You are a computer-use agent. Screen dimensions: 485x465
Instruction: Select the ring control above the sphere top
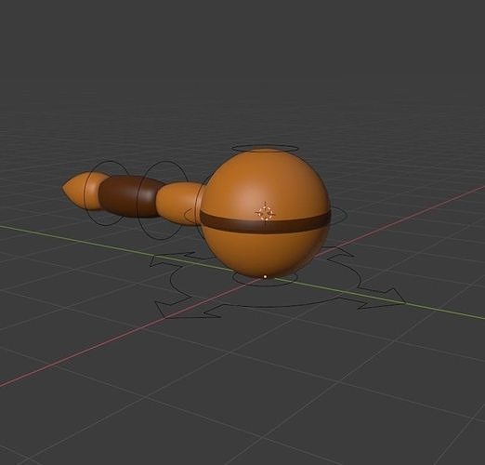[x=266, y=149]
